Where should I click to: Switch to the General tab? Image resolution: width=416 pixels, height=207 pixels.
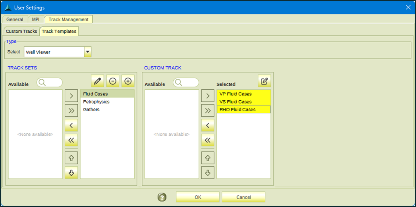pyautogui.click(x=15, y=19)
